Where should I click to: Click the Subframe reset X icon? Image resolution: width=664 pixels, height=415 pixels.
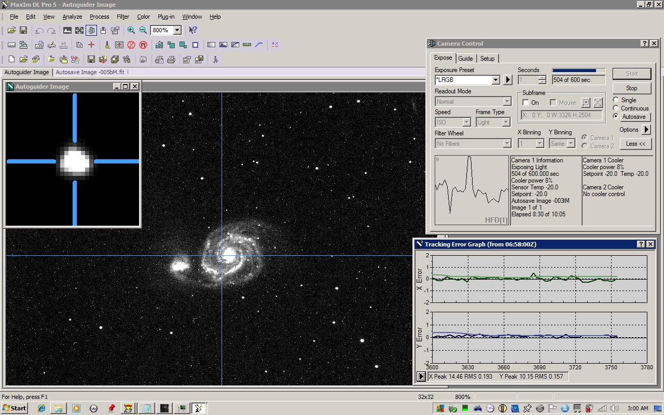click(598, 103)
